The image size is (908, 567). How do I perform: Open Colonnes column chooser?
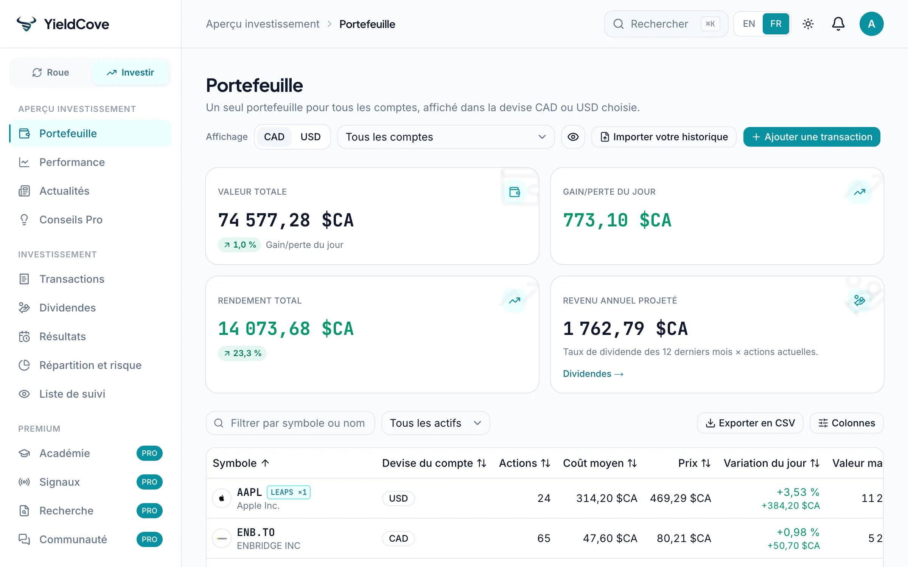(x=847, y=423)
